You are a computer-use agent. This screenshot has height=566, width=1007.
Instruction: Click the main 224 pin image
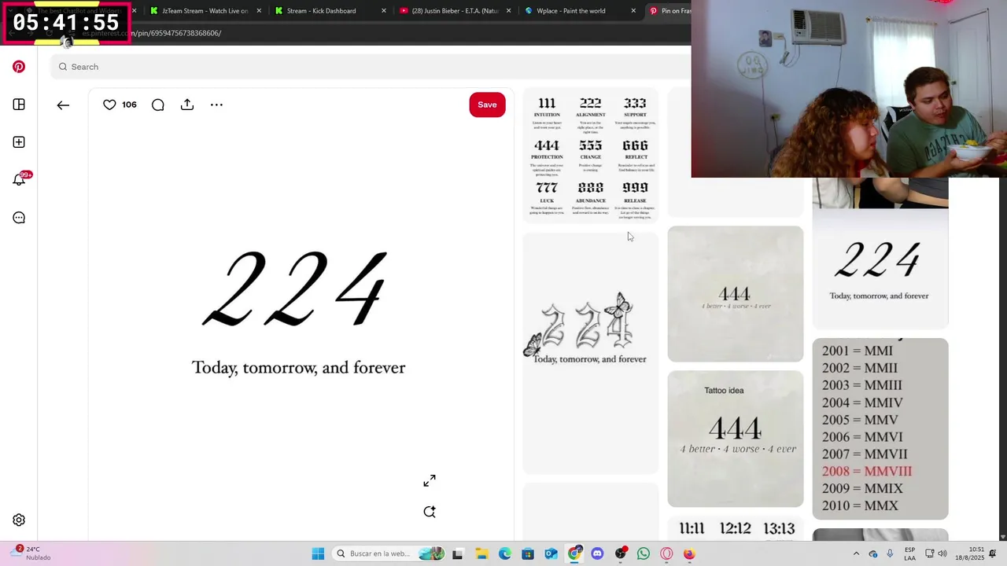(x=299, y=314)
